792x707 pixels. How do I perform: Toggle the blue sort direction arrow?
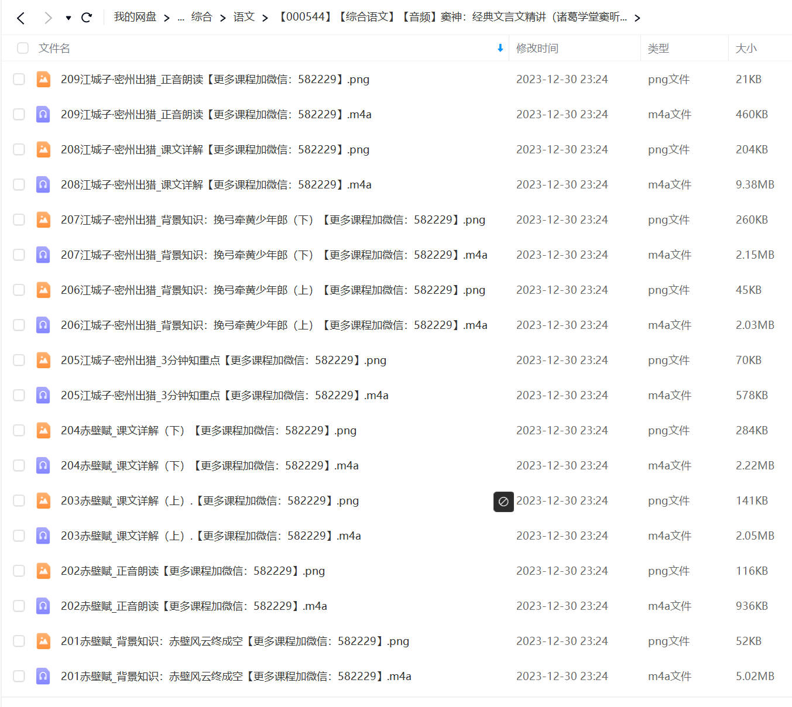(x=500, y=48)
